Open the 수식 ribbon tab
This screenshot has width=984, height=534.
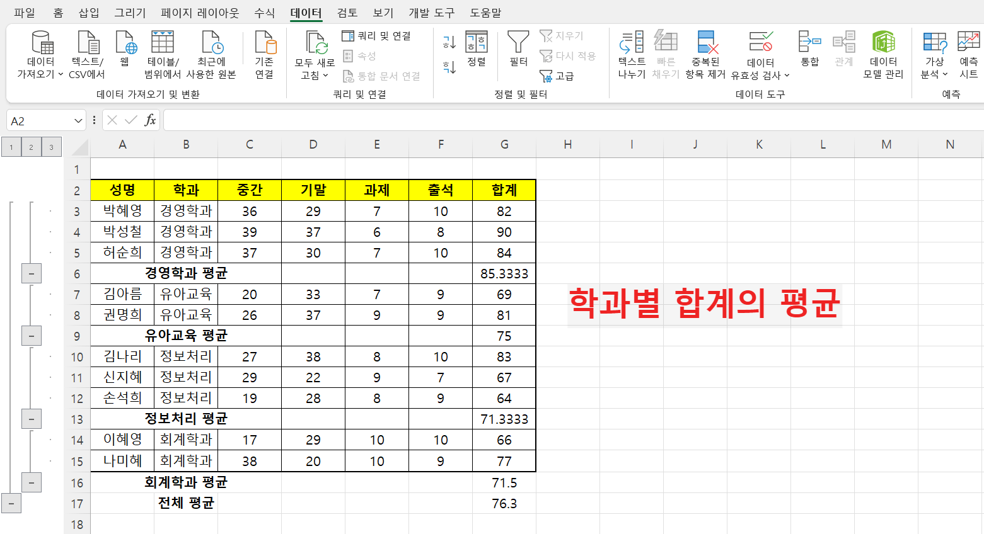point(263,13)
